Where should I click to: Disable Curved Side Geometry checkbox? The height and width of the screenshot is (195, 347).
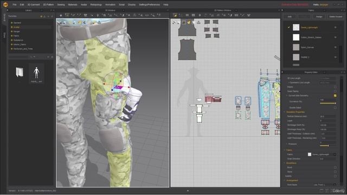click(x=335, y=95)
